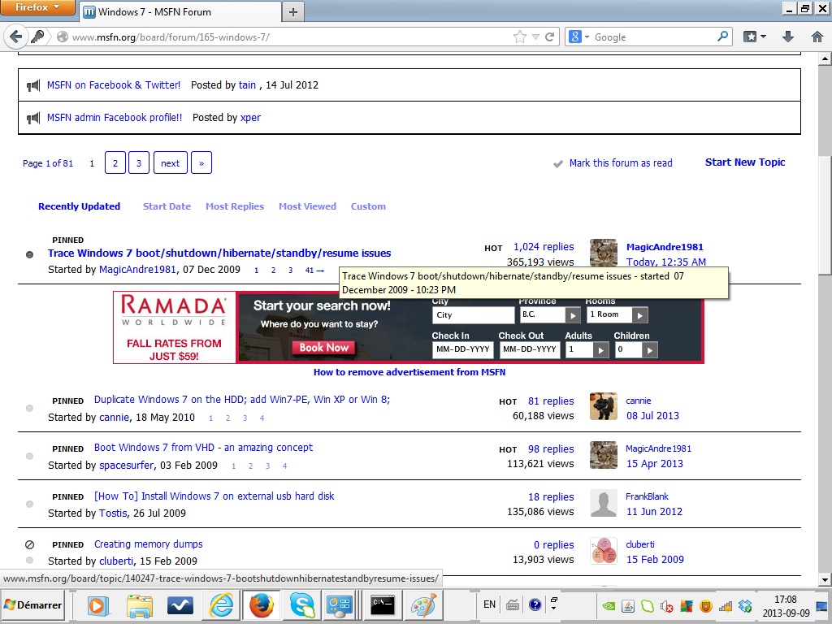Open the Google search engine selector dropdown
Viewport: 832px width, 624px height.
[x=578, y=37]
